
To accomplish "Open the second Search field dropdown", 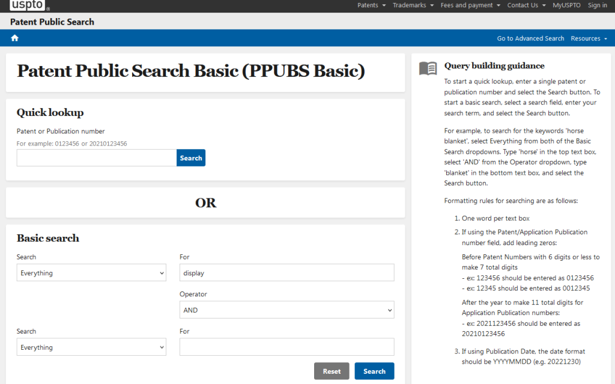I will pos(91,347).
